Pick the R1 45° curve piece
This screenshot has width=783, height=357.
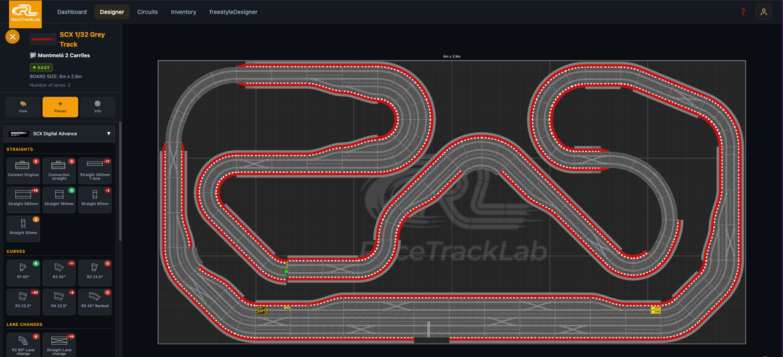pos(23,273)
